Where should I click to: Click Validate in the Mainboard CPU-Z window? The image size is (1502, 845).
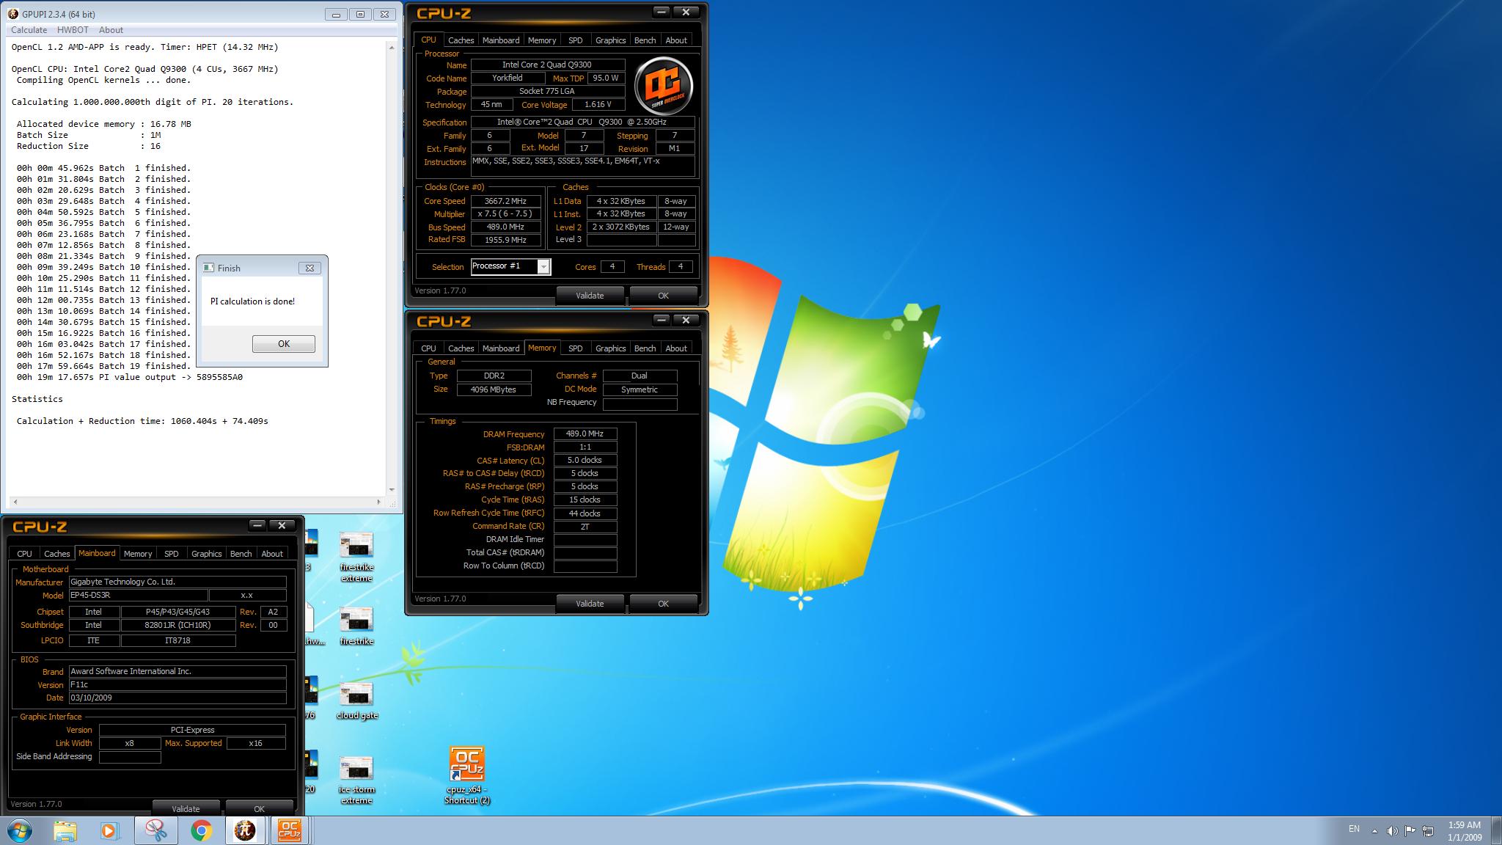pos(186,808)
